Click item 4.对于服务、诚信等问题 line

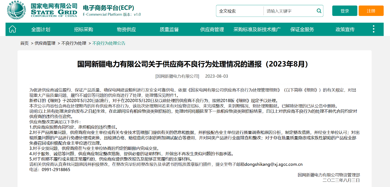(x=131, y=154)
